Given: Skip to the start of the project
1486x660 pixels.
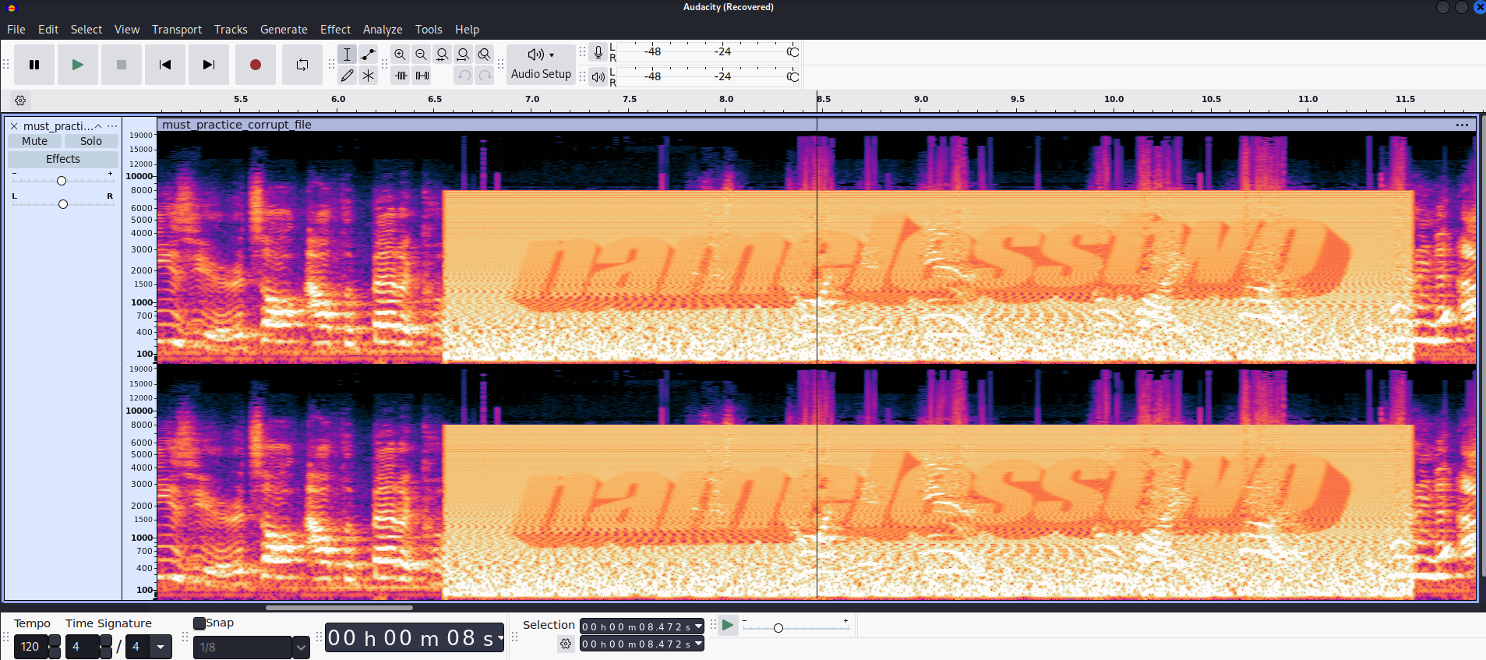Looking at the screenshot, I should click(x=165, y=65).
